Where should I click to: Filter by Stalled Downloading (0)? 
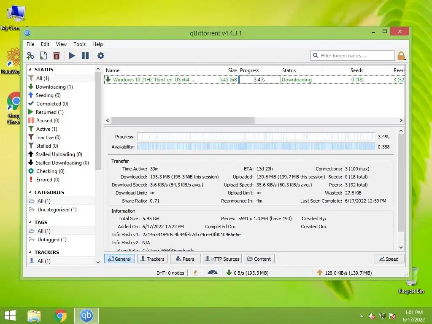point(62,162)
